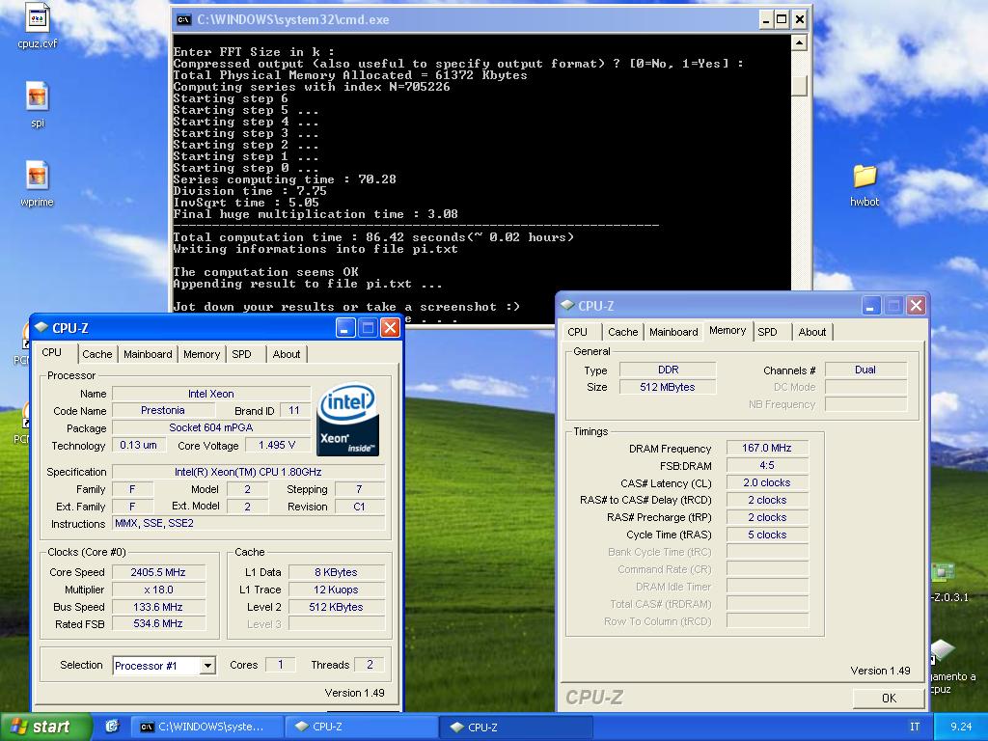Click the FSB:DRAM value 4:5
This screenshot has width=988, height=741.
coord(767,466)
